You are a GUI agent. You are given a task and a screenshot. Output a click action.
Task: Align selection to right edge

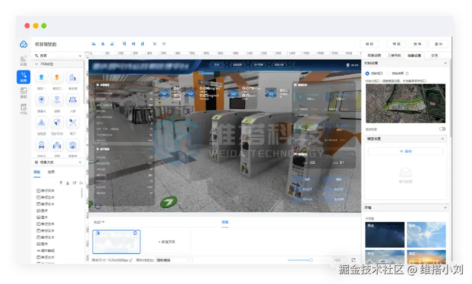point(112,44)
